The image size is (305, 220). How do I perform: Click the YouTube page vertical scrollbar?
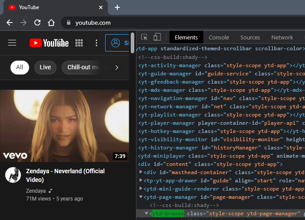[133, 42]
